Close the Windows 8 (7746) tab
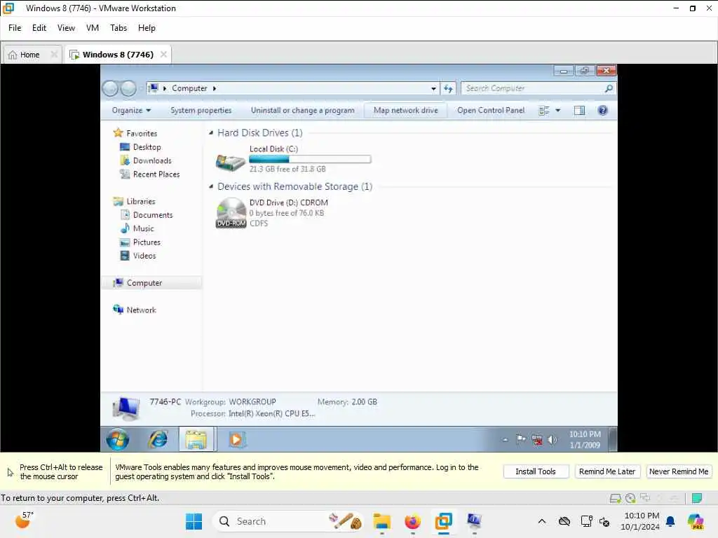Viewport: 718px width, 538px height. point(163,55)
